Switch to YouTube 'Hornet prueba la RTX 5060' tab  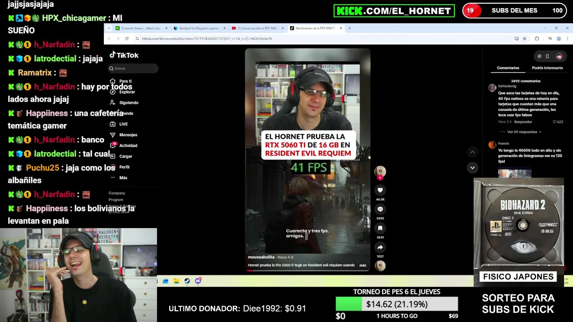257,28
